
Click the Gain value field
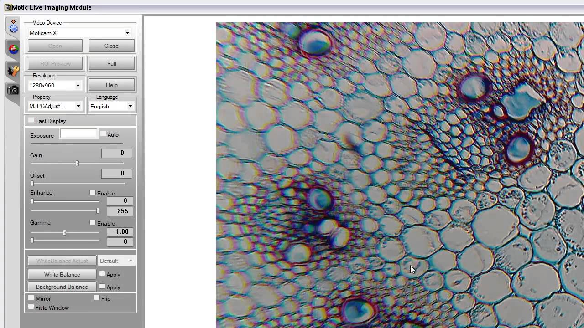[117, 153]
